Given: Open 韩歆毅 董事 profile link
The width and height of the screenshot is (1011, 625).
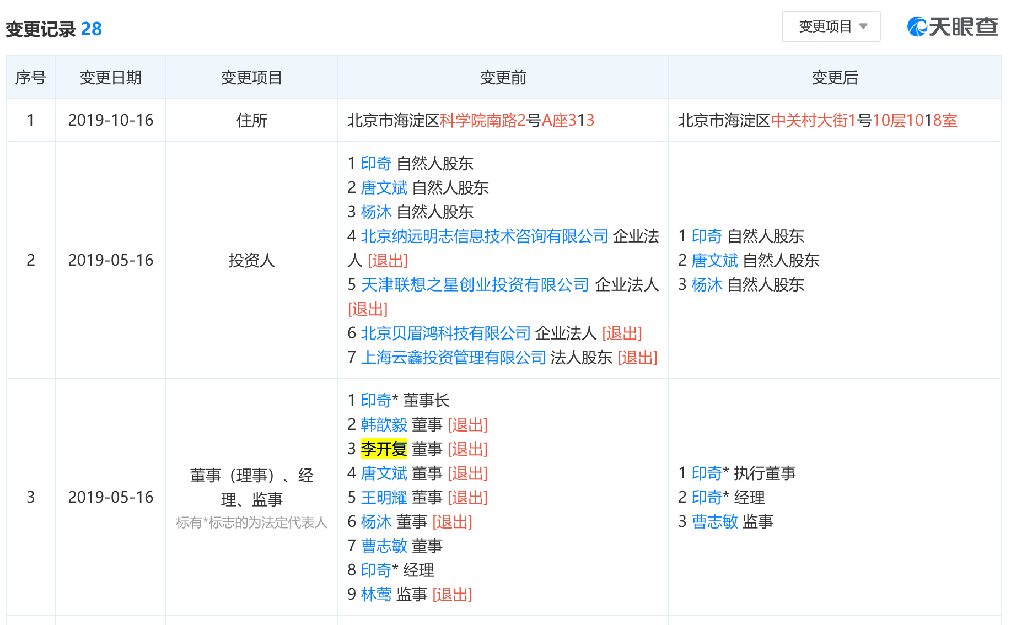Looking at the screenshot, I should tap(384, 424).
